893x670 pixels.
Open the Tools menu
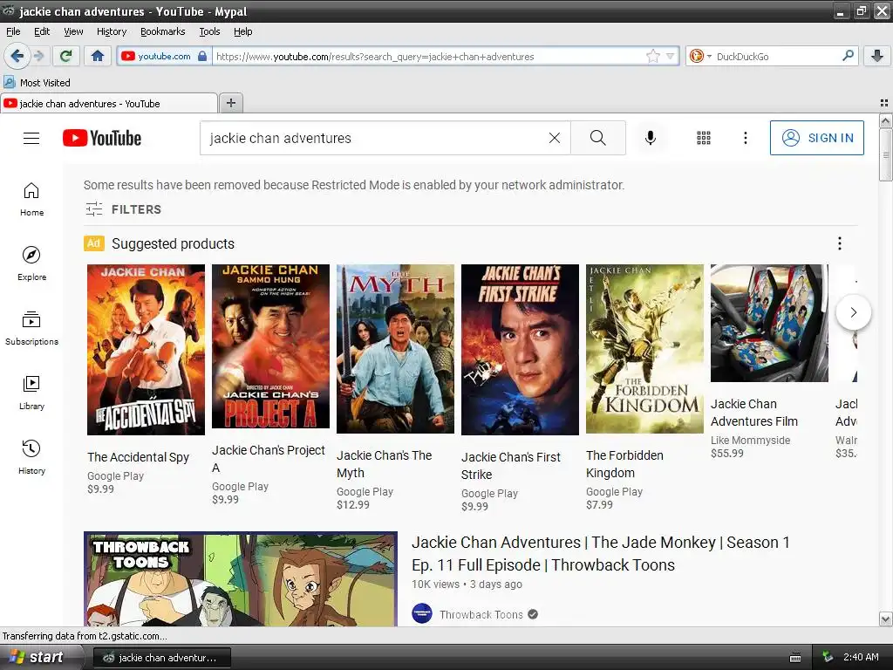pyautogui.click(x=209, y=31)
